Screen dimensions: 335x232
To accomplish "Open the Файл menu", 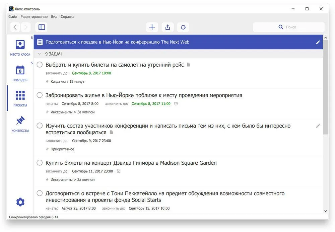I will click(x=13, y=17).
